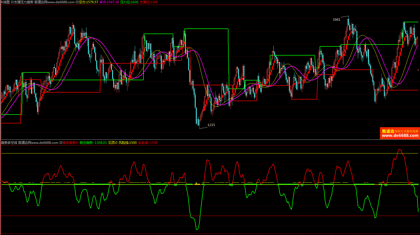Click the 1661 high price marker
420x235 pixels.
(337, 20)
